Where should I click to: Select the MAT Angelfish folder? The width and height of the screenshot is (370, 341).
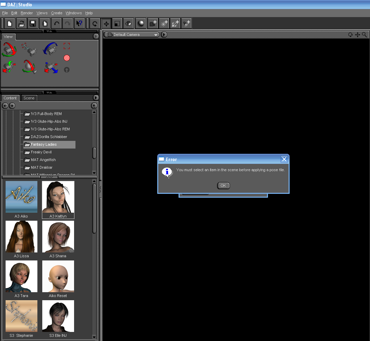click(x=43, y=160)
